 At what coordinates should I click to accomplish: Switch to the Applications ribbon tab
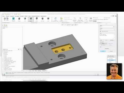pos(43,16)
